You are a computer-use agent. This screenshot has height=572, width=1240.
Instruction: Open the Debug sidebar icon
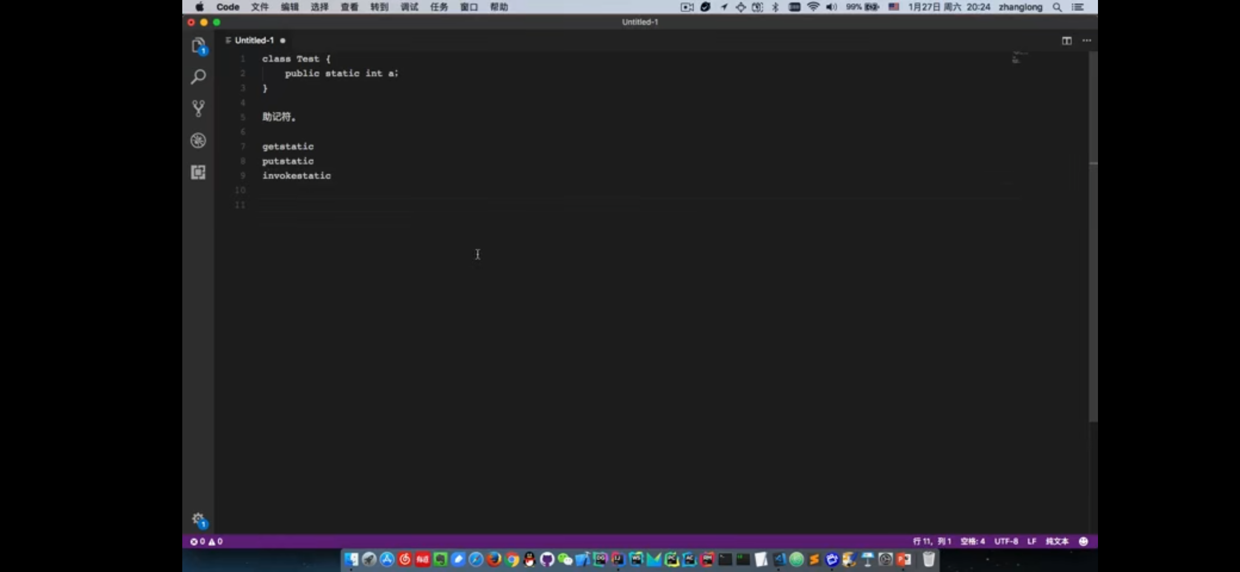pyautogui.click(x=198, y=140)
